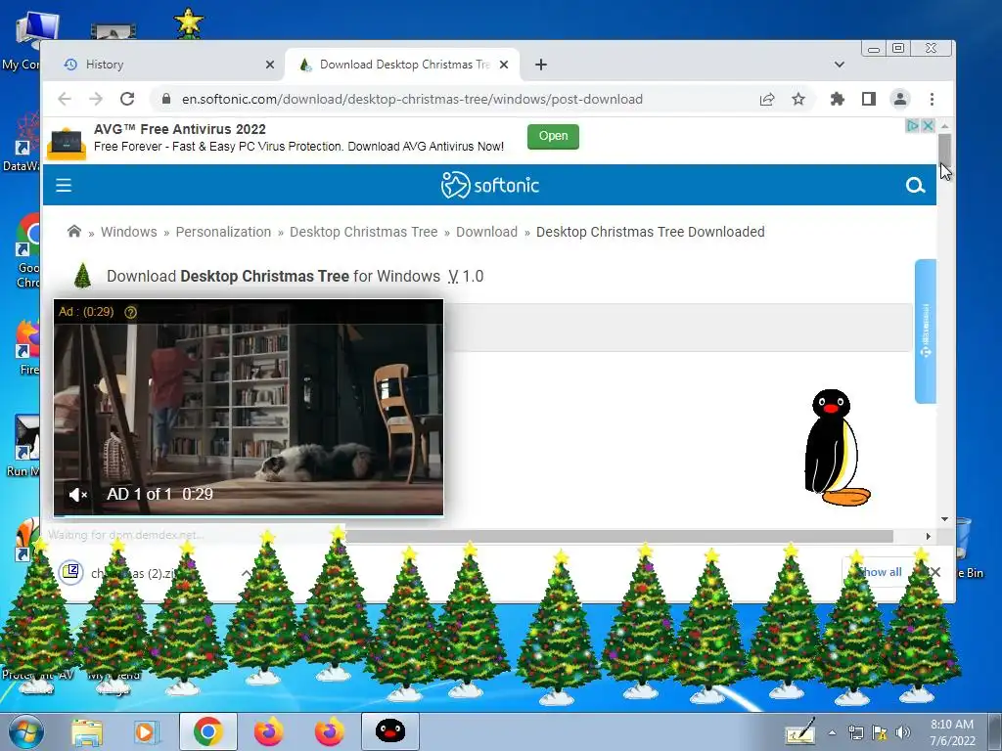Reload the page in Chrome
This screenshot has height=751, width=1002.
(x=127, y=99)
